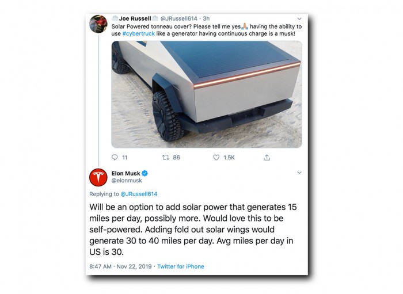
Task: Click the share icon under the photo
Action: pyautogui.click(x=267, y=157)
